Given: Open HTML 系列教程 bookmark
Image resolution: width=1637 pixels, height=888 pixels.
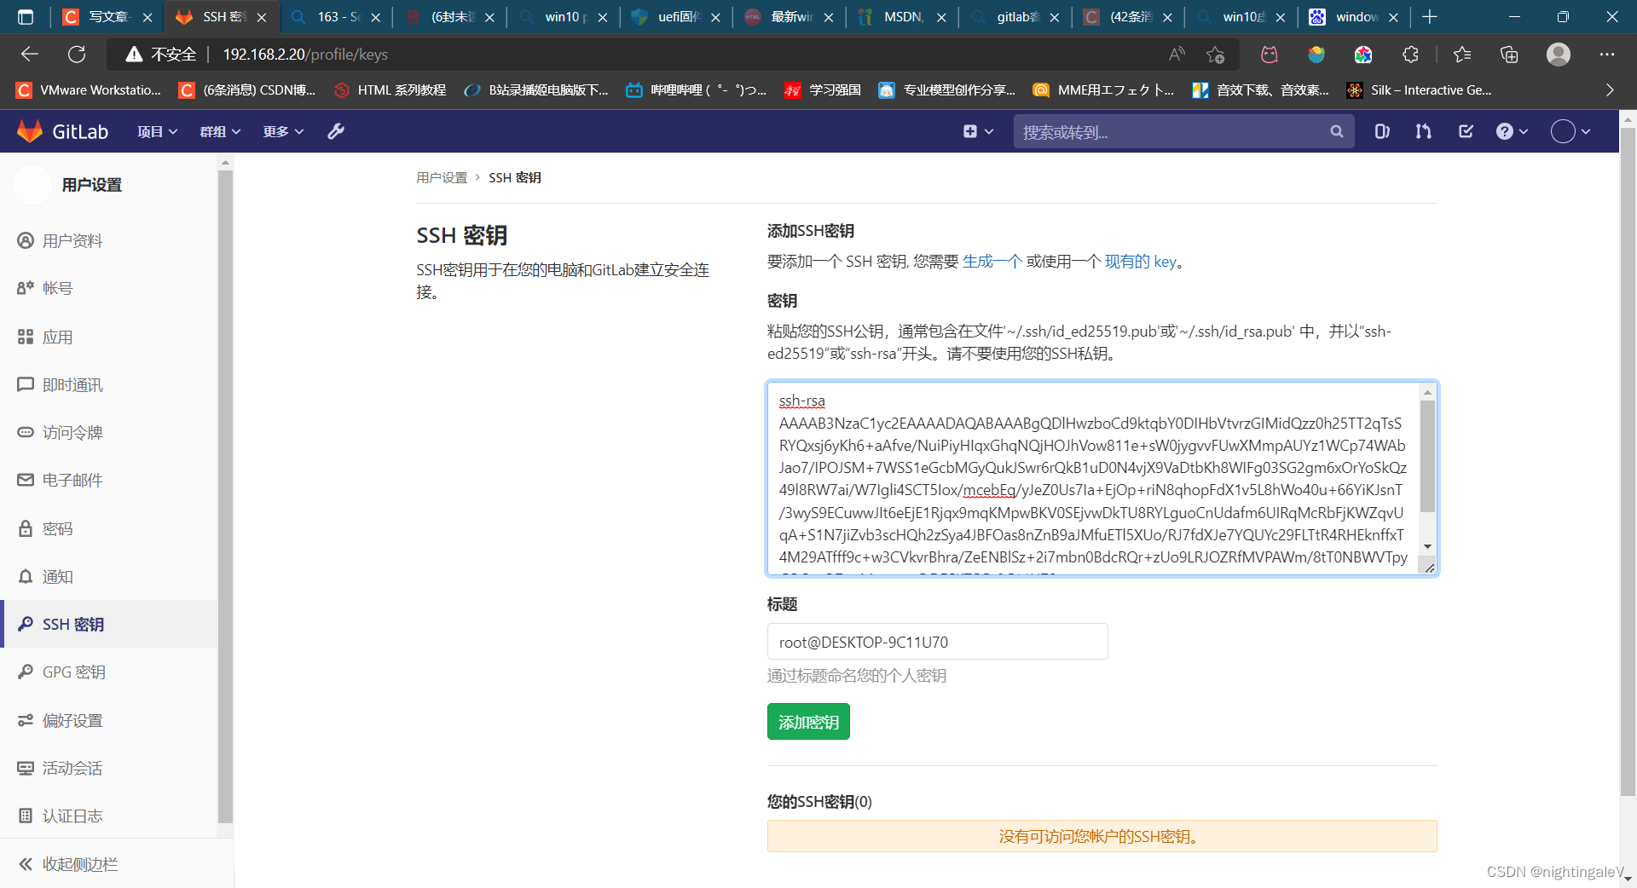Looking at the screenshot, I should click(x=390, y=90).
